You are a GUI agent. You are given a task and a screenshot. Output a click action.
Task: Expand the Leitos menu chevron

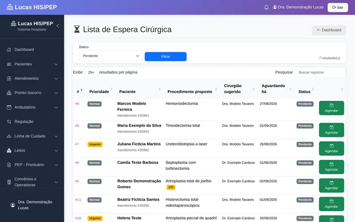click(x=56, y=151)
